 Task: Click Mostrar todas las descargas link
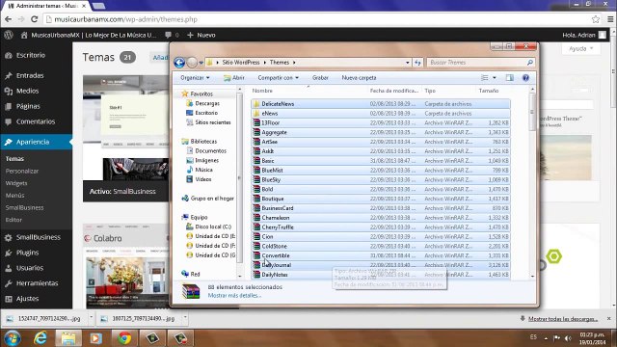563,319
